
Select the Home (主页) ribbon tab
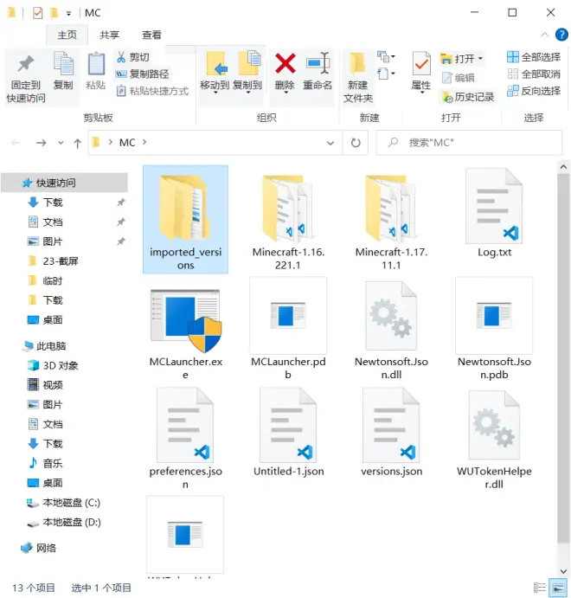click(67, 35)
